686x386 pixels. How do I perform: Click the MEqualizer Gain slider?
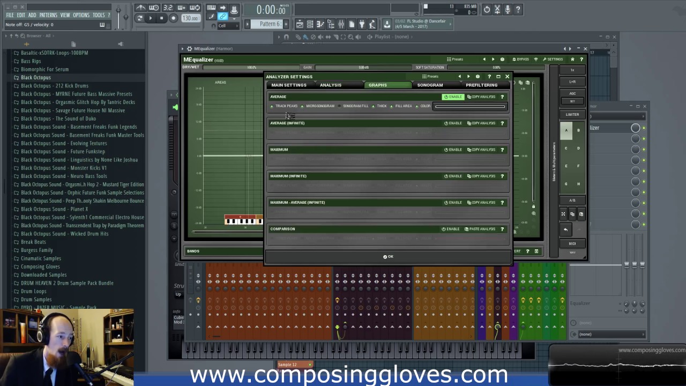click(363, 68)
